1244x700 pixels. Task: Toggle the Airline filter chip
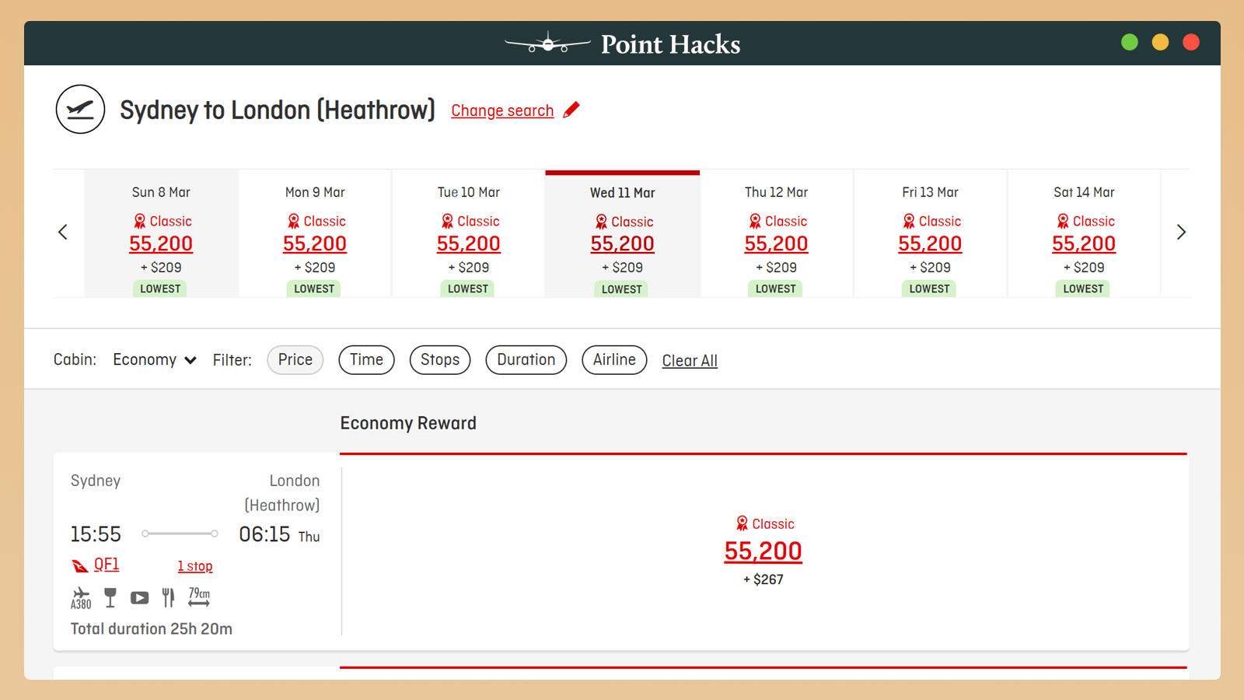[x=614, y=360]
